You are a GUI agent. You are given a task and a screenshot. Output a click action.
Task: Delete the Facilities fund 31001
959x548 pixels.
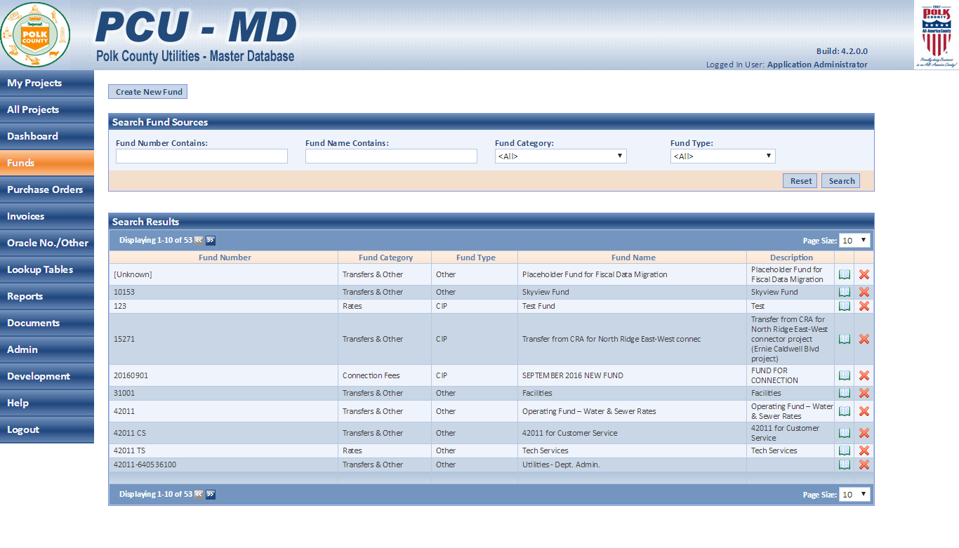864,393
